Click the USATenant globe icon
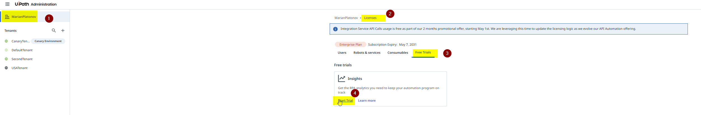The image size is (701, 115). (x=6, y=68)
